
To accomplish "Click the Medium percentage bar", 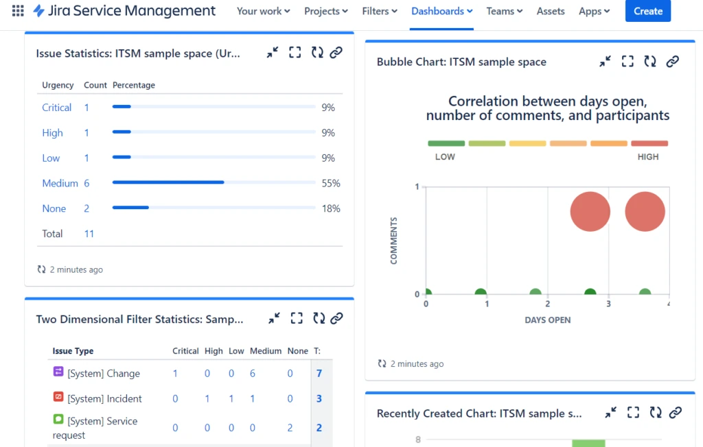I will (214, 182).
